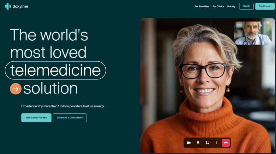This screenshot has height=154, width=276.
Task: Click the 1 million providers tagline text
Action: 63,106
